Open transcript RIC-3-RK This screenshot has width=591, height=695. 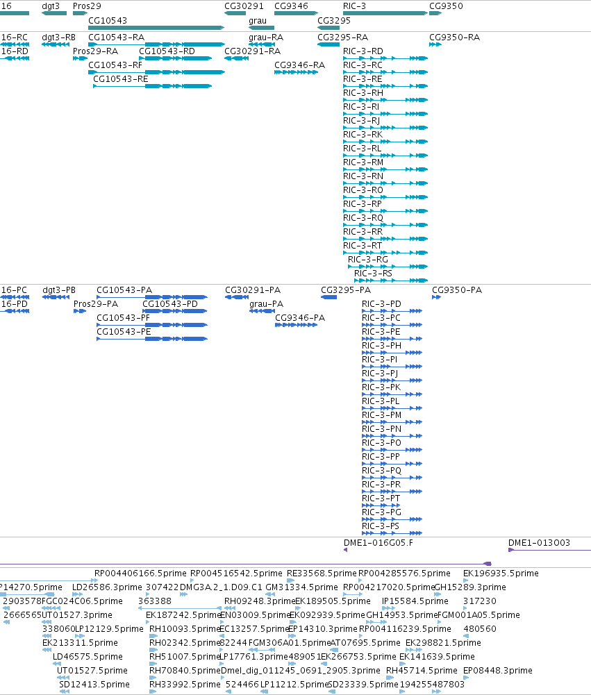(363, 135)
